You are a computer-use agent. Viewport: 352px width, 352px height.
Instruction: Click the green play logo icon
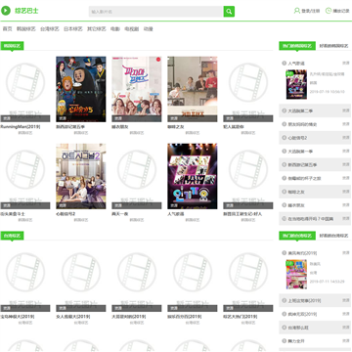pyautogui.click(x=6, y=11)
